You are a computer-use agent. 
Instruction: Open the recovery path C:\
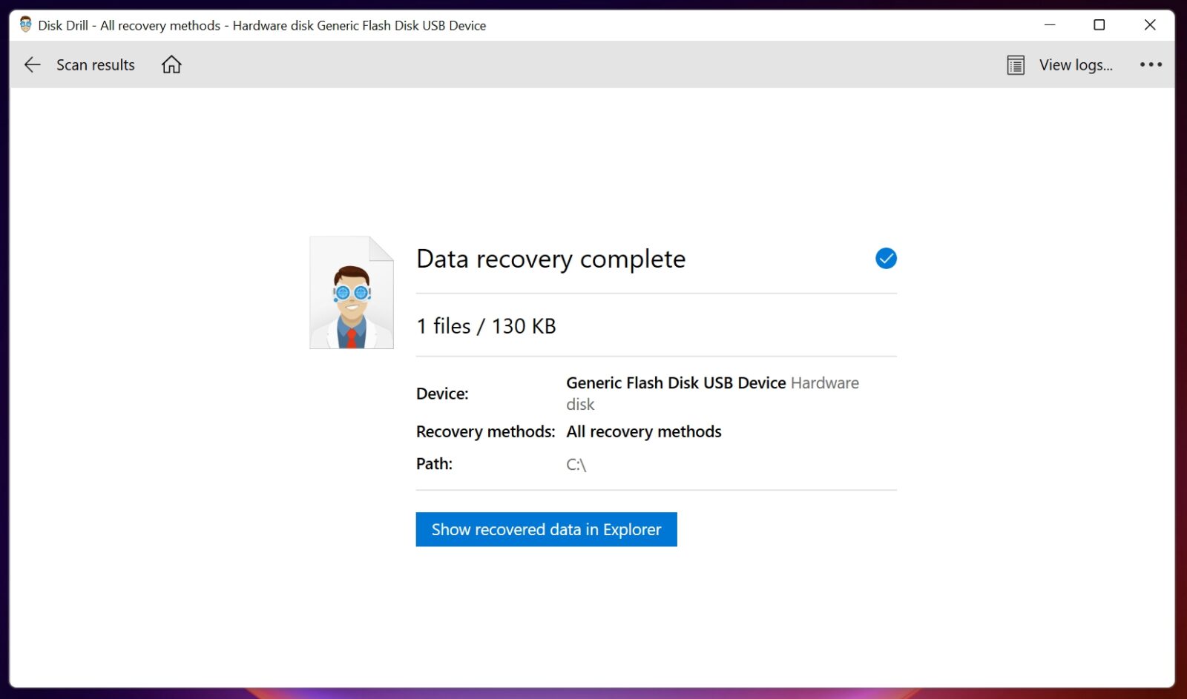tap(576, 464)
